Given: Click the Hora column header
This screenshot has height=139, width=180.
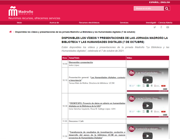Looking at the screenshot, I should coord(65,58).
